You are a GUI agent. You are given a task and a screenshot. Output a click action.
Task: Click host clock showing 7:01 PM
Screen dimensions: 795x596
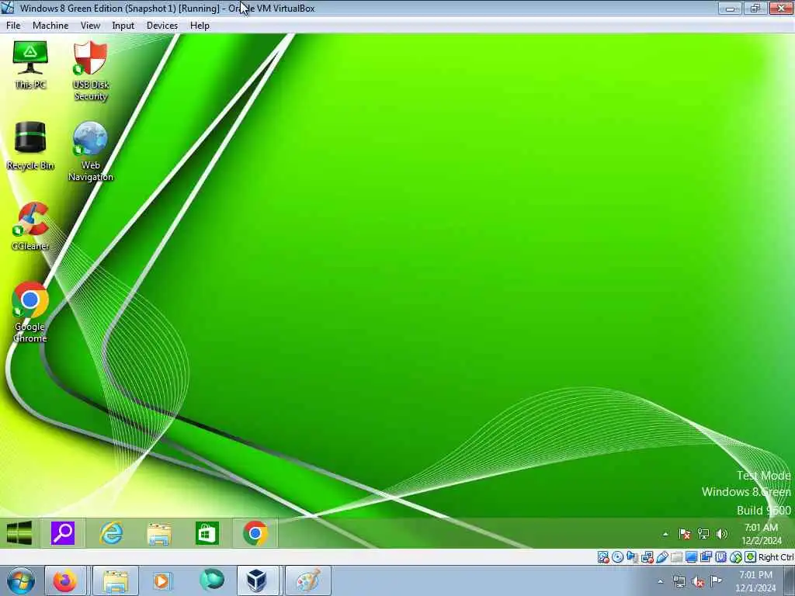tap(755, 581)
